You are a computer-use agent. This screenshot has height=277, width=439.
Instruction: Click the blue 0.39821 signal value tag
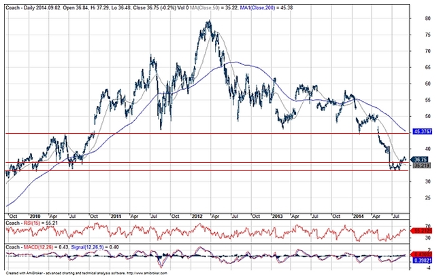423,261
